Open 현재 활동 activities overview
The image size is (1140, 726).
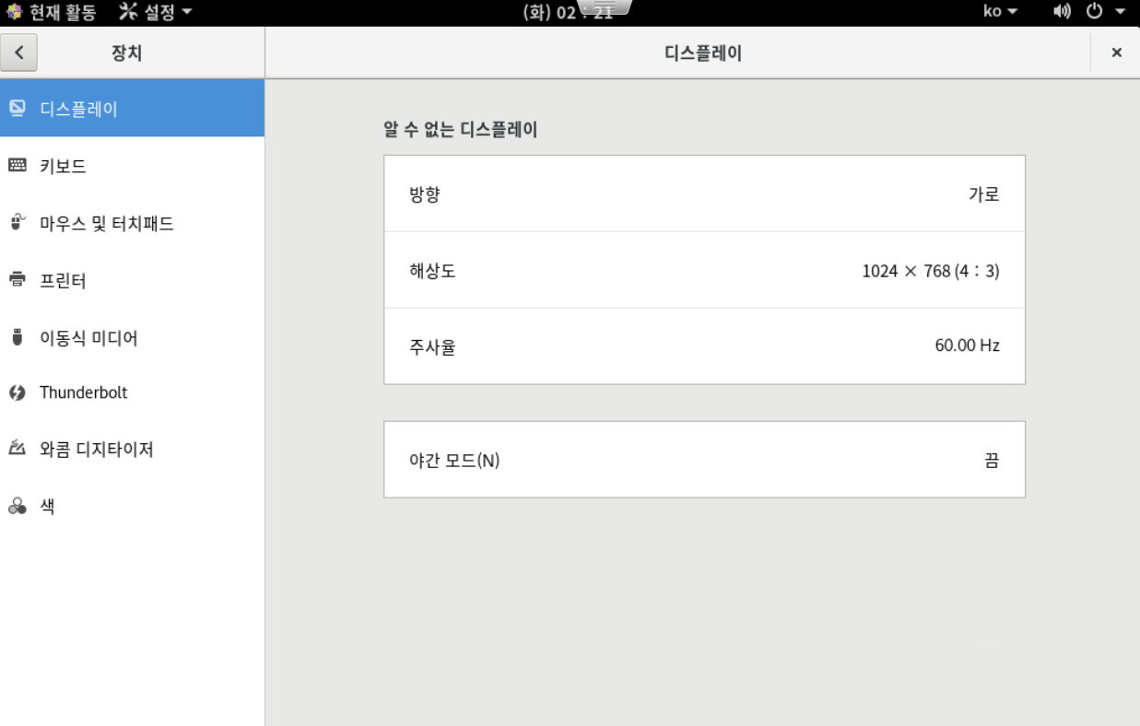(x=52, y=12)
